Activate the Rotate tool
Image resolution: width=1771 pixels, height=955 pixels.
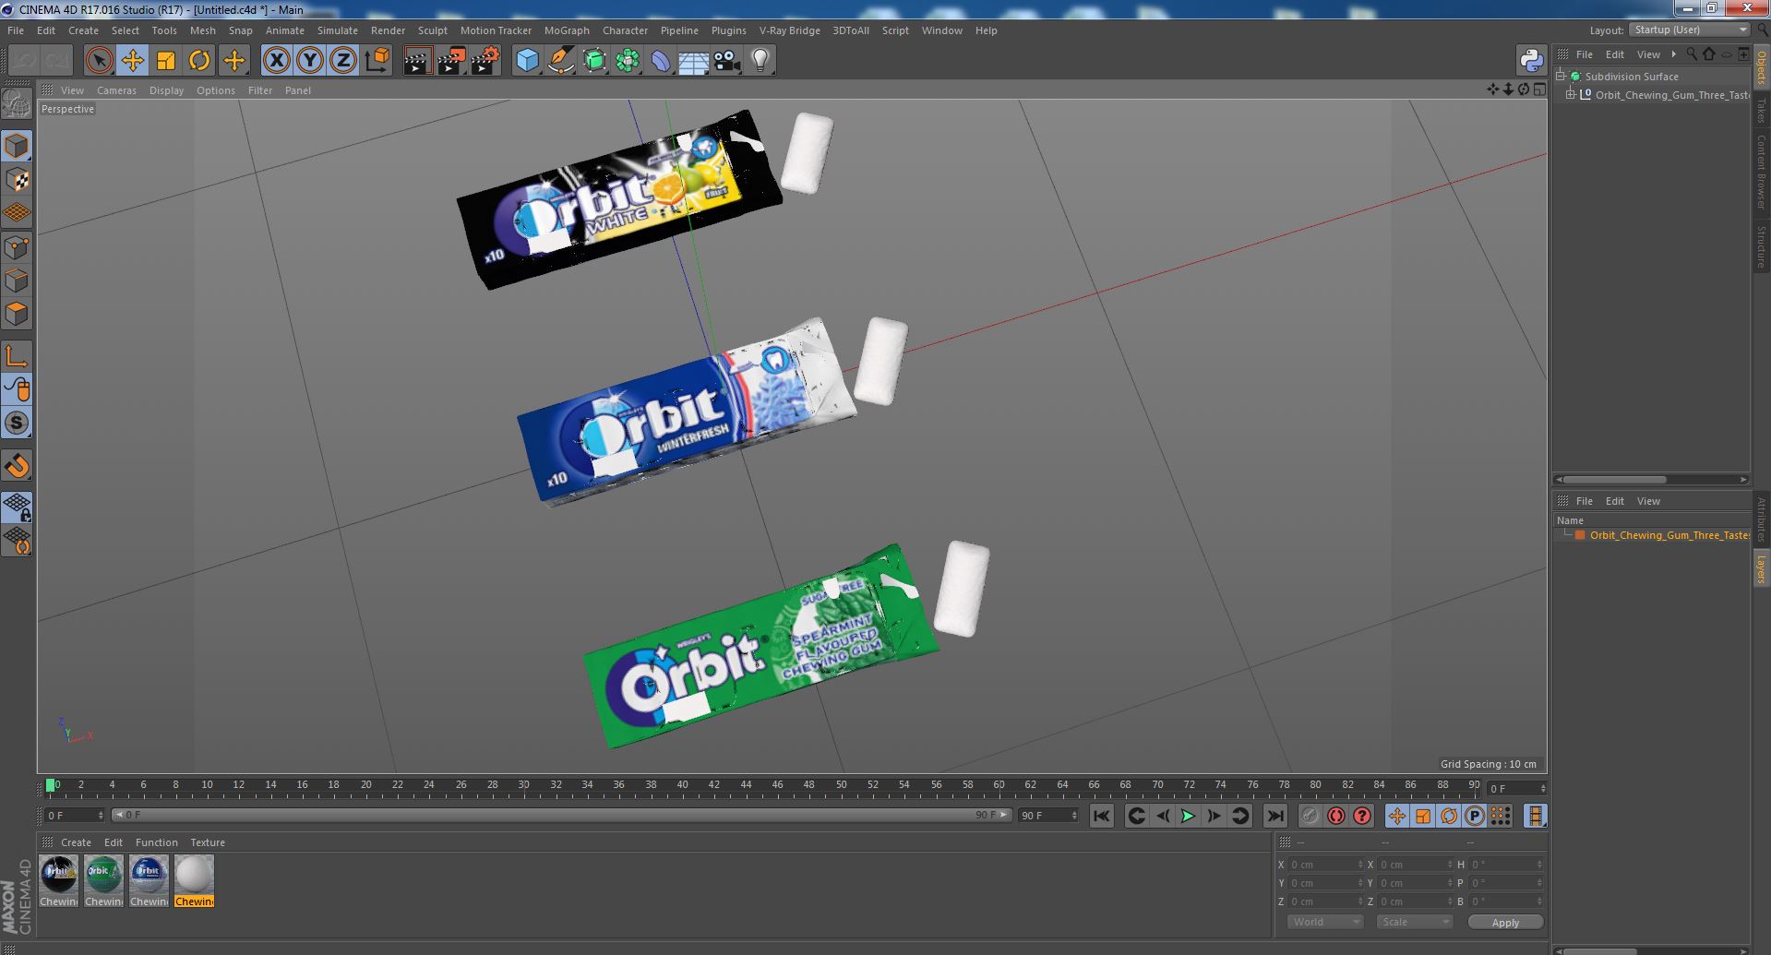[199, 61]
